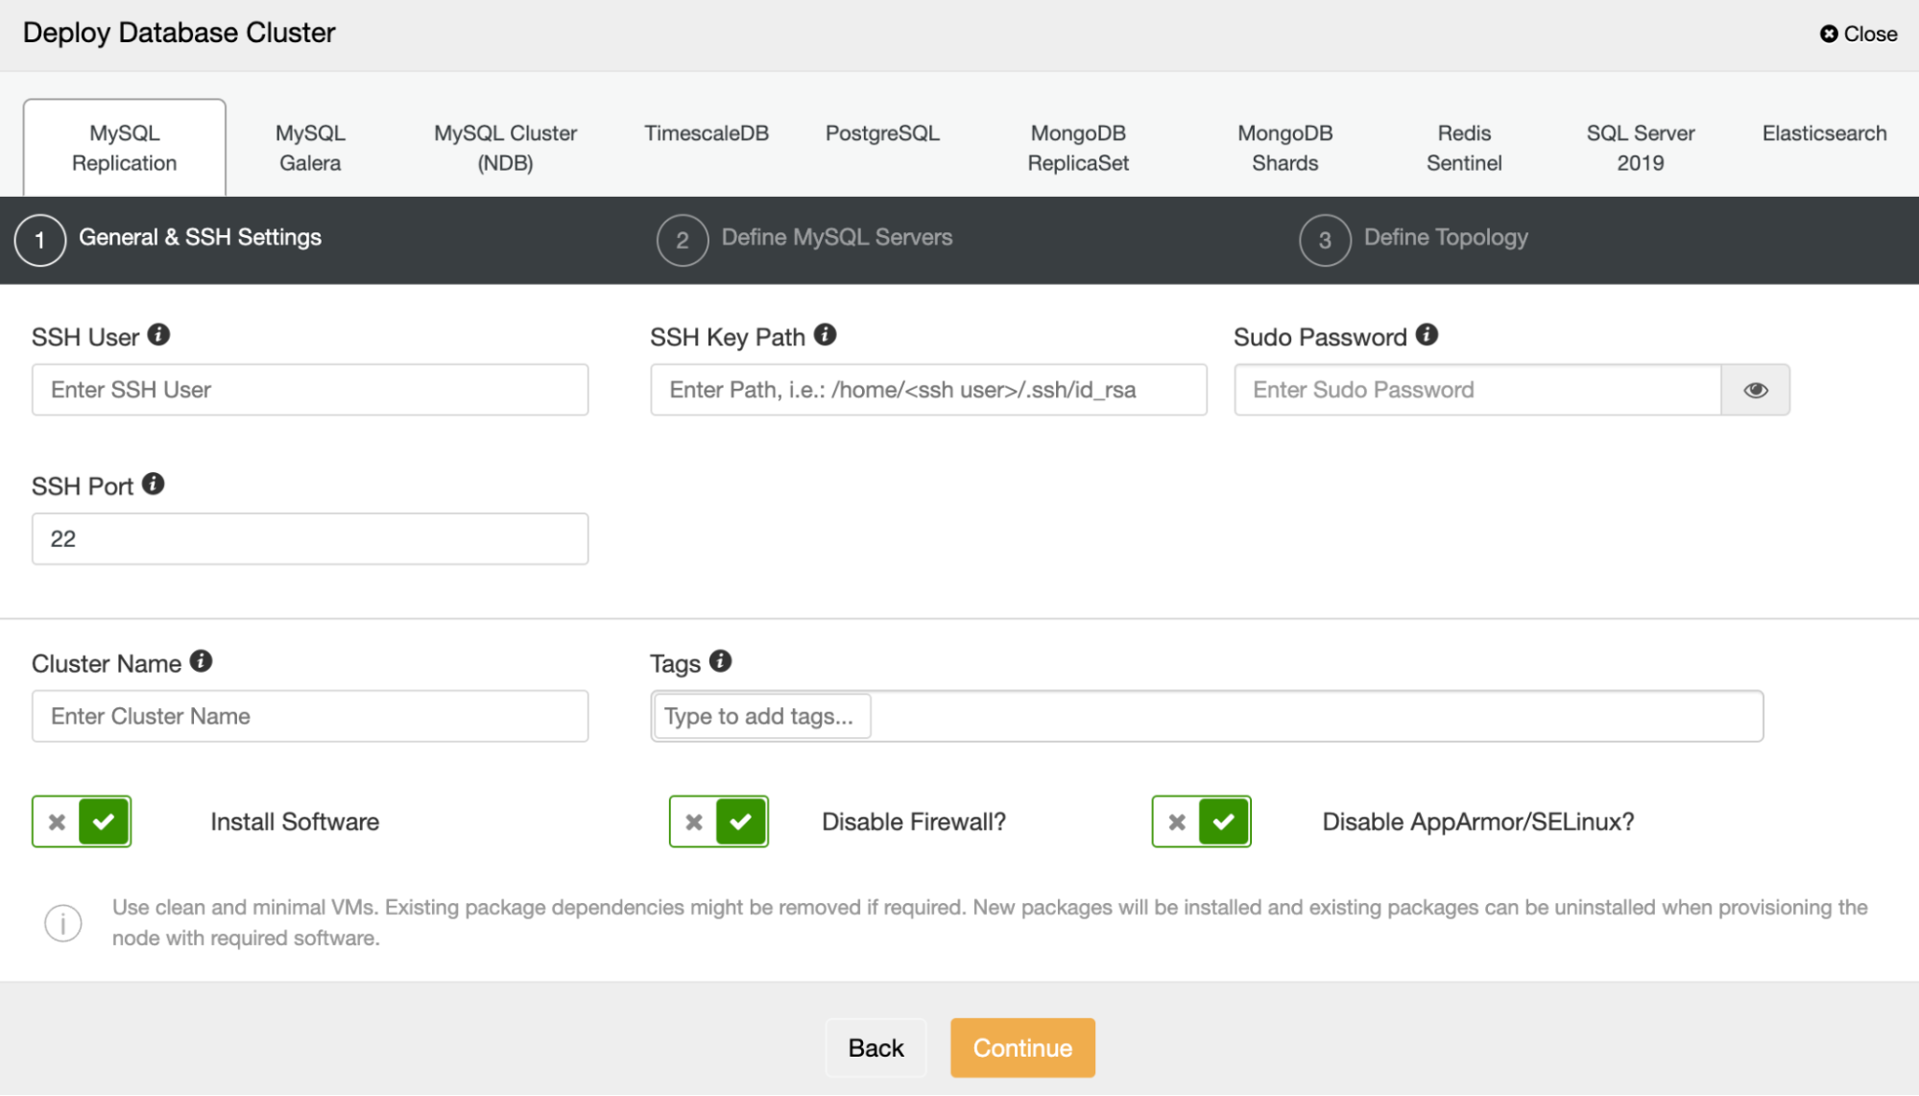Image resolution: width=1919 pixels, height=1096 pixels.
Task: Select the MongoDB ReplicaSet tab
Action: (x=1078, y=148)
